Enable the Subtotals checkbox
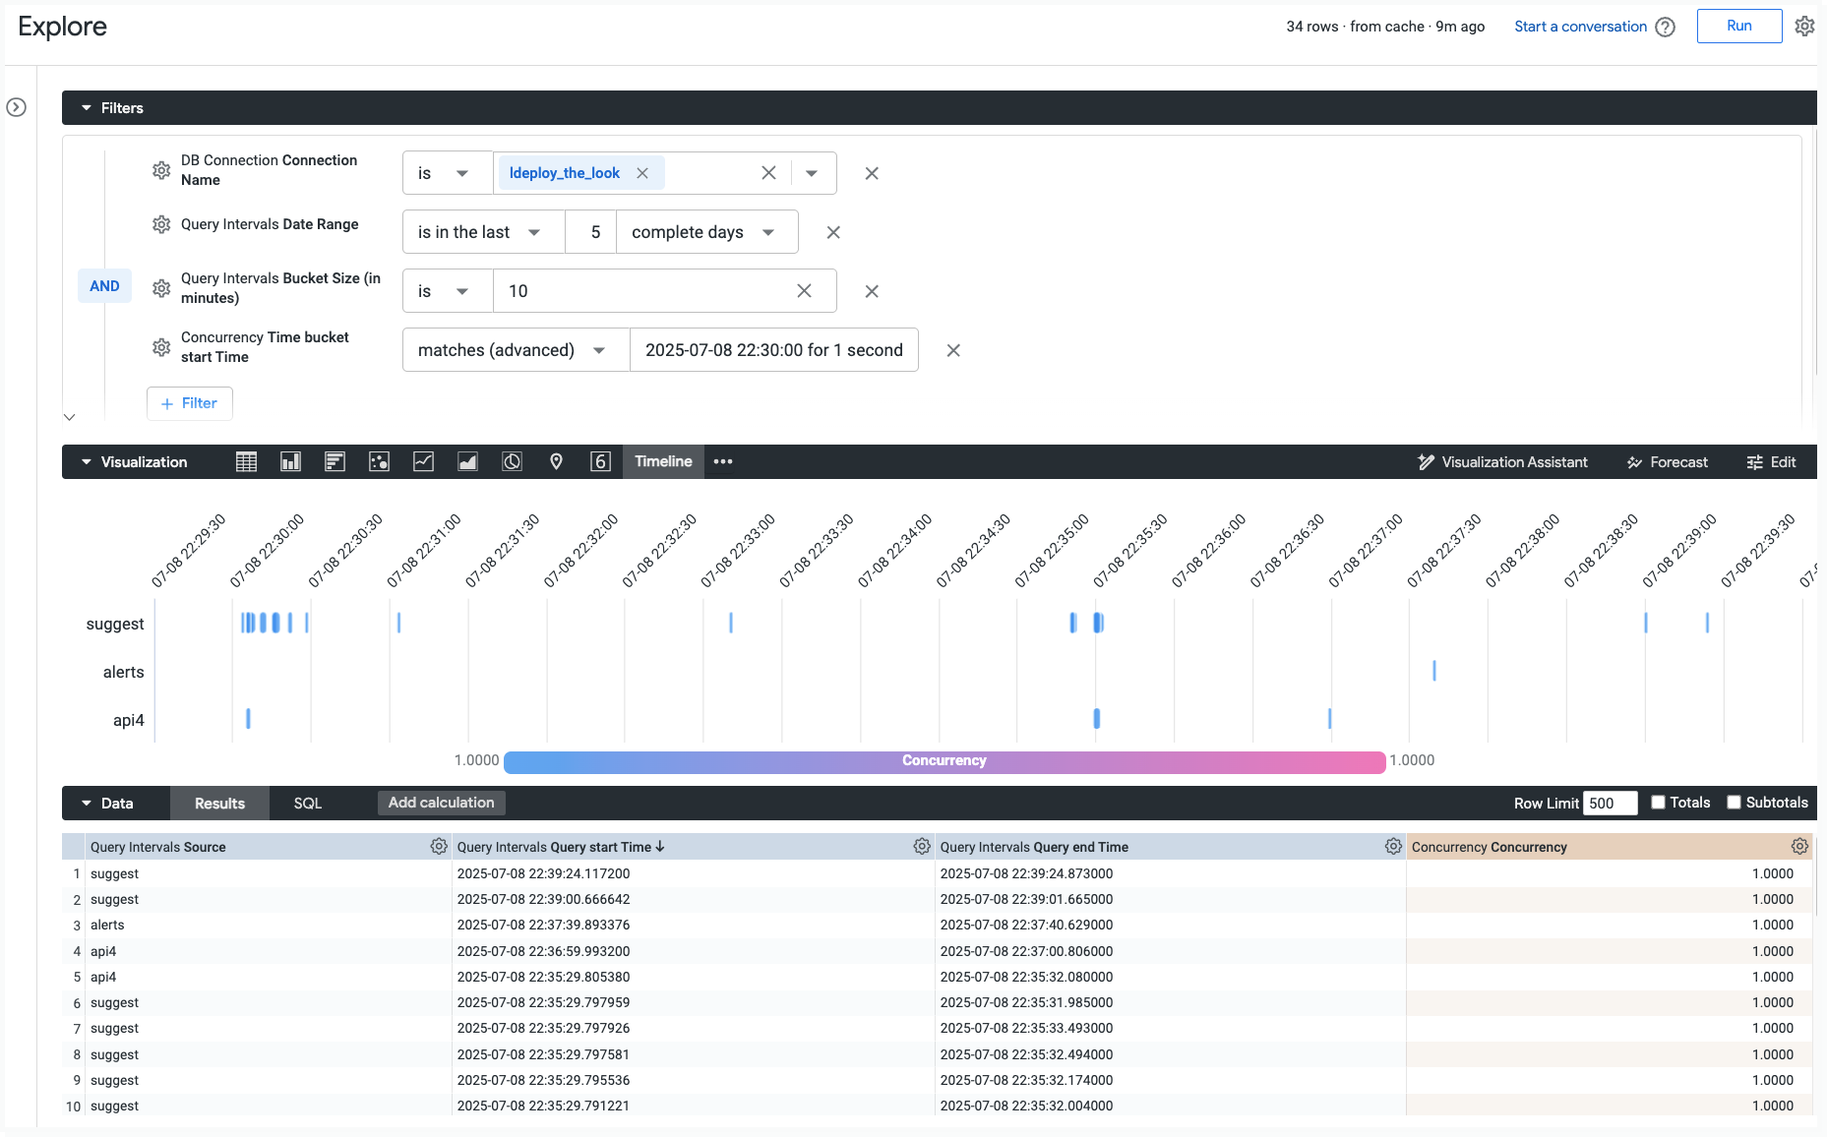1827x1137 pixels. (x=1734, y=803)
